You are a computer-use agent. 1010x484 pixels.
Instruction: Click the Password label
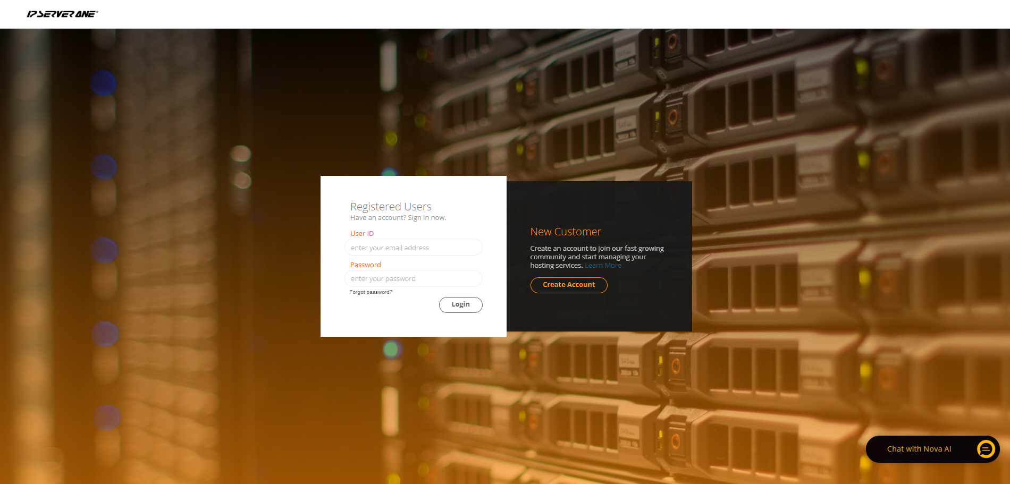click(x=365, y=265)
